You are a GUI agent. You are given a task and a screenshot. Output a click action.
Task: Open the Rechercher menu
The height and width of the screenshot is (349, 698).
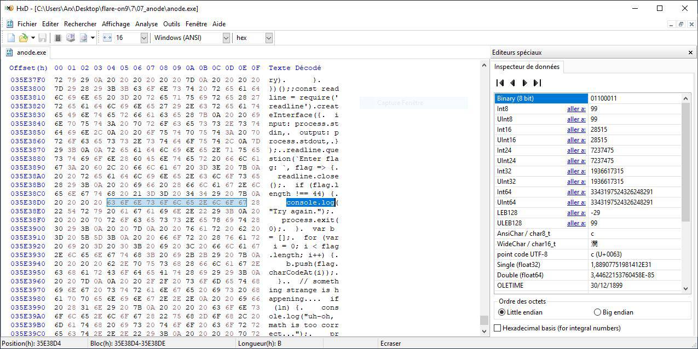[x=80, y=24]
